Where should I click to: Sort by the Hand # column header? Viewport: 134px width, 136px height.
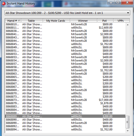(x=13, y=21)
